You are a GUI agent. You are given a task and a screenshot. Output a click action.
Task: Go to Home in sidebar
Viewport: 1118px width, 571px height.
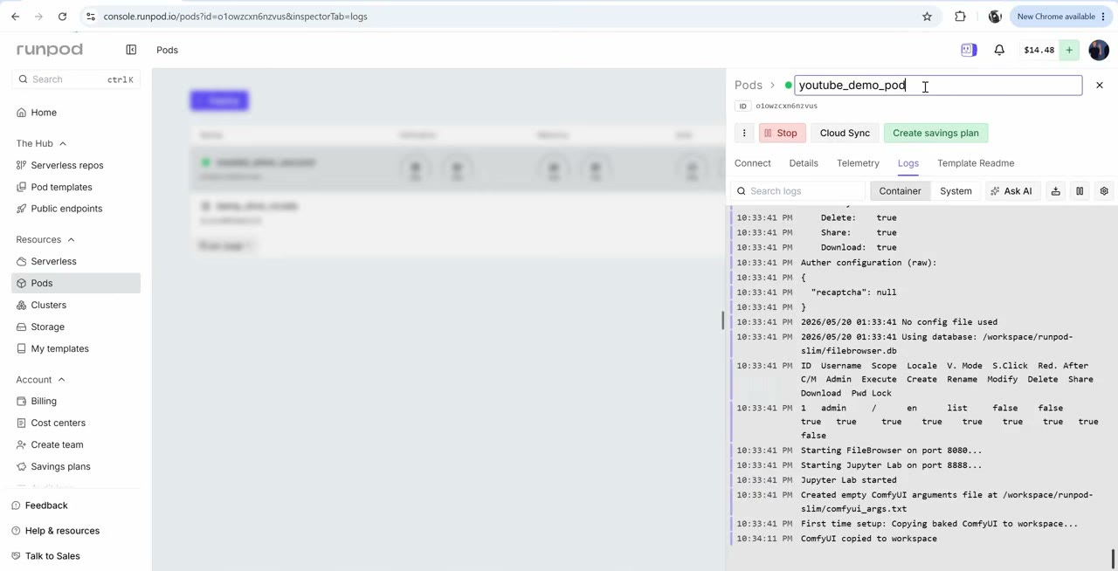coord(44,113)
